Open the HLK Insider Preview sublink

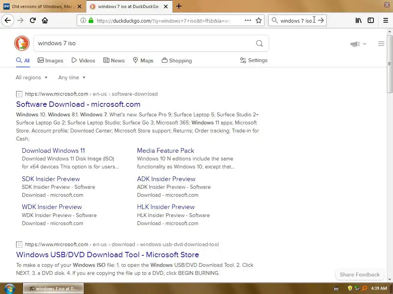166,207
